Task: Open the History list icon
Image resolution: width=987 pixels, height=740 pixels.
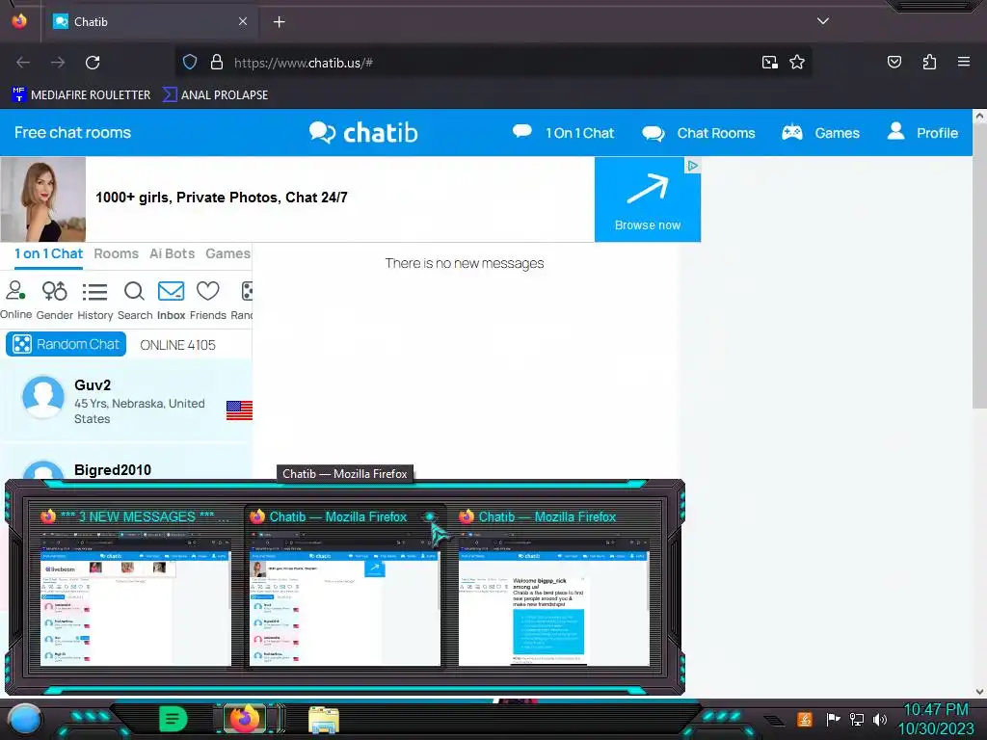Action: (95, 301)
